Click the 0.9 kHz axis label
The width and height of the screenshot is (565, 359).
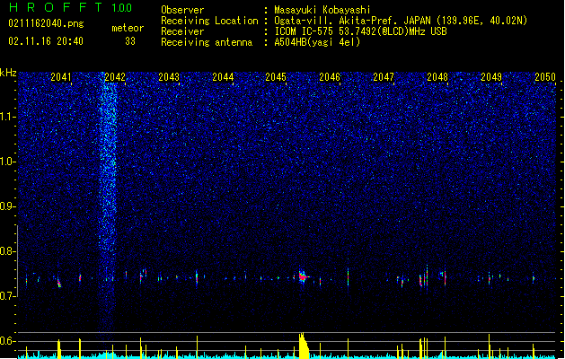click(x=7, y=206)
